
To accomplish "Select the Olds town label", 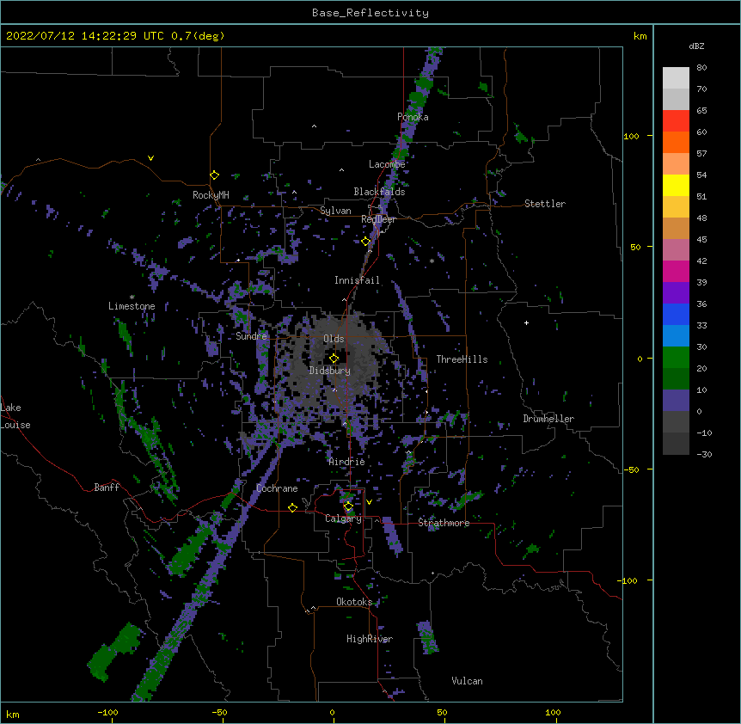I will 334,339.
